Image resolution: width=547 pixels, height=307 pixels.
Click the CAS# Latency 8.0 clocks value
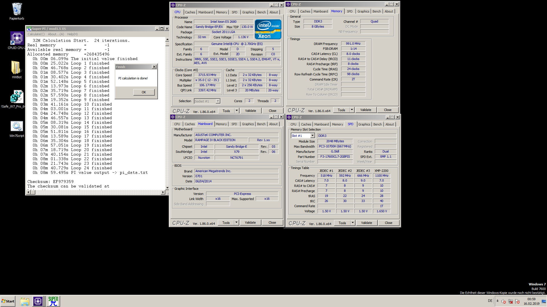pyautogui.click(x=353, y=54)
